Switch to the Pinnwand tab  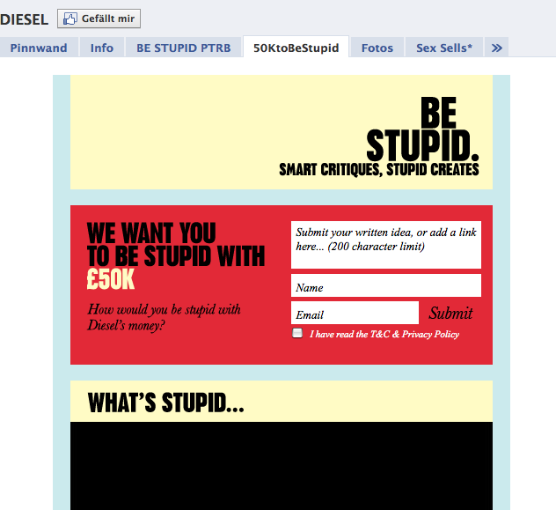click(x=39, y=48)
